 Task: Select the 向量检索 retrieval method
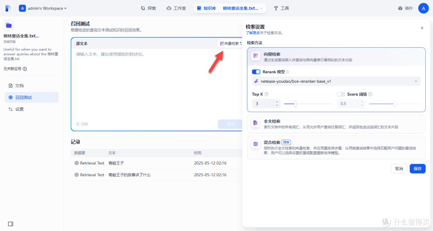[336, 57]
